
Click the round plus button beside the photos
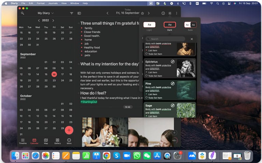coord(174,132)
